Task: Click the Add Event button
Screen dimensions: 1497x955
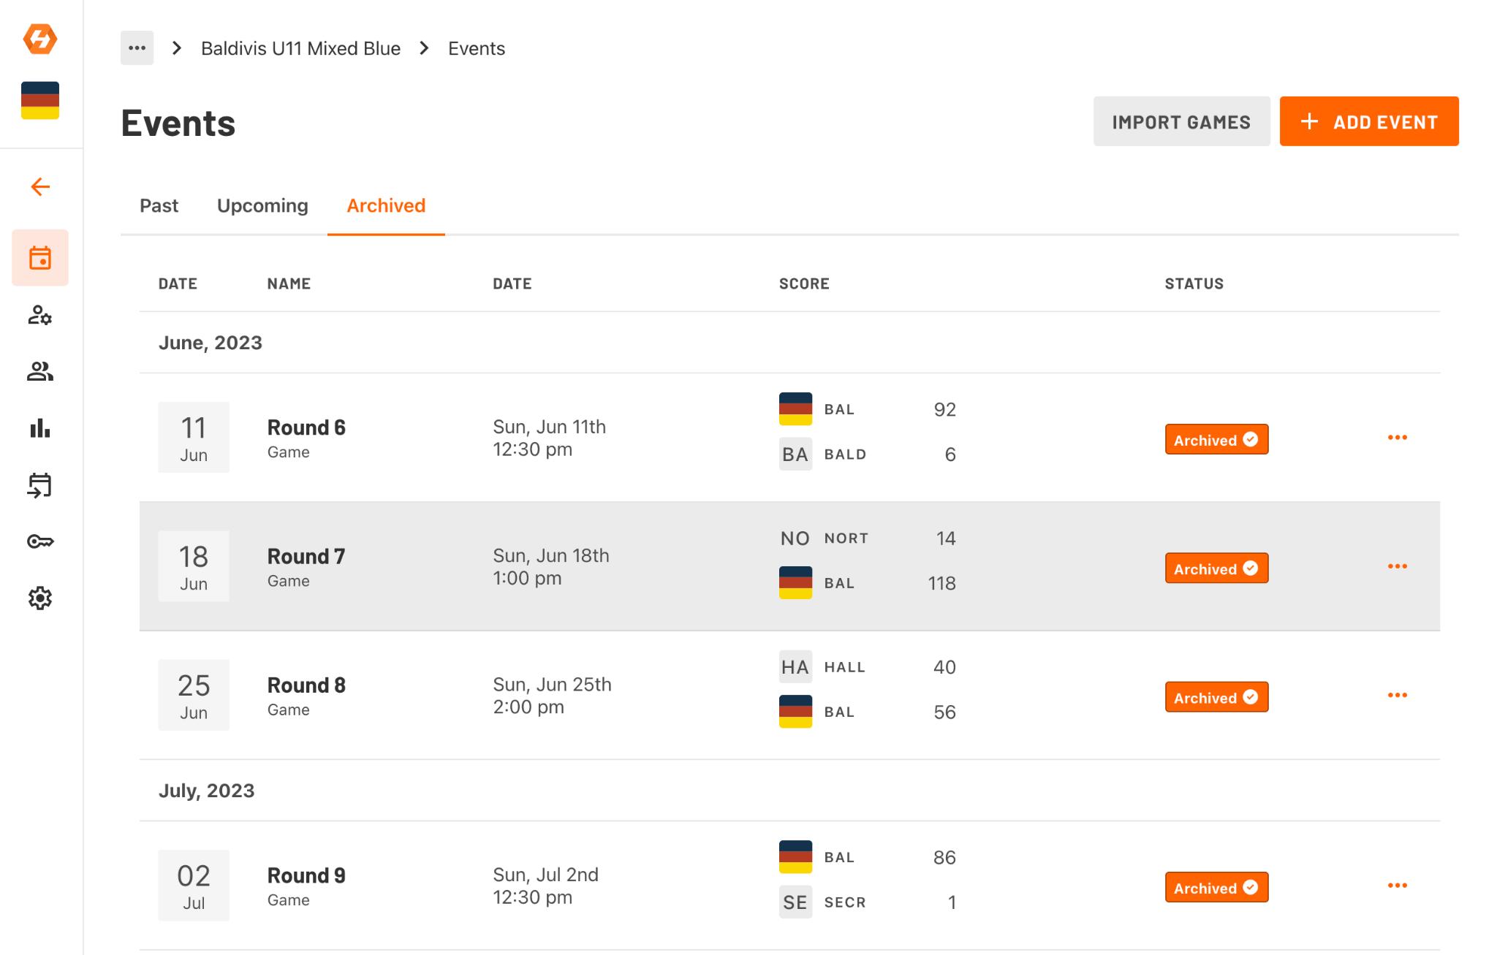Action: tap(1368, 122)
